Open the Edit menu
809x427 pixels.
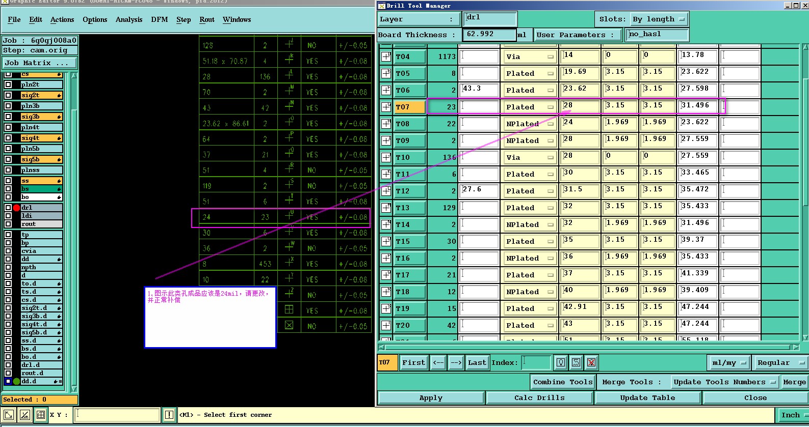click(x=36, y=19)
